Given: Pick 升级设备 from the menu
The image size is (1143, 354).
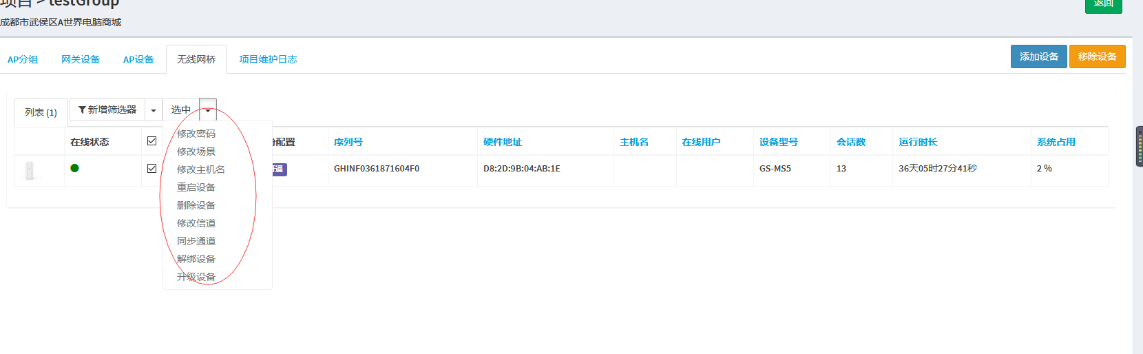Looking at the screenshot, I should point(196,277).
